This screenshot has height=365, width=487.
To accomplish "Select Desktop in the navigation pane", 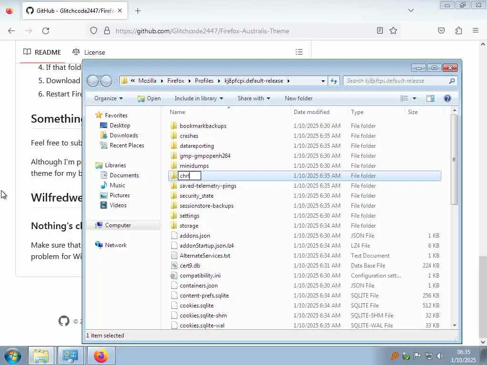I will click(115, 125).
